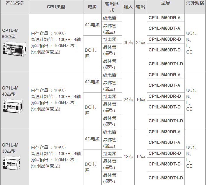Click the 16点 output cell
Image resolution: width=206 pixels, height=185 pixels.
[x=141, y=100]
